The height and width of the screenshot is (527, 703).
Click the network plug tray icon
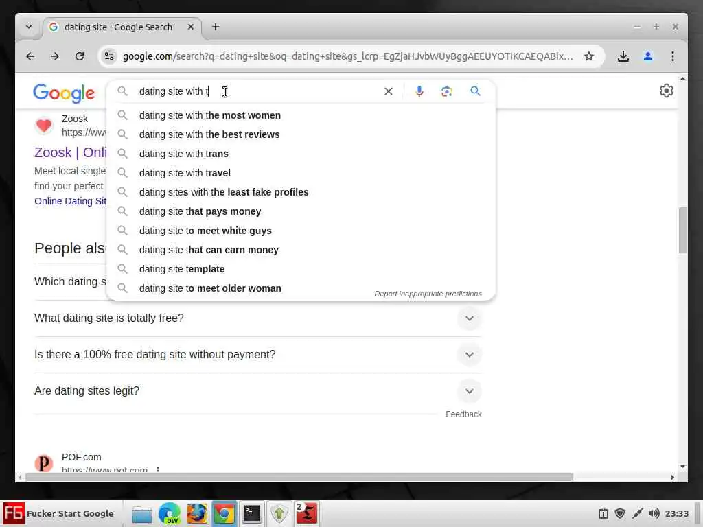pyautogui.click(x=637, y=513)
